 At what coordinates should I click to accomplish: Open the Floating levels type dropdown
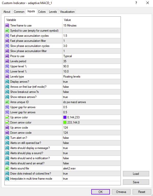(92, 77)
